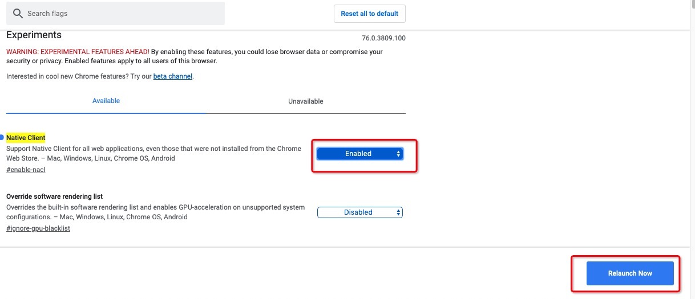Click the Native Client description paragraph
695x299 pixels.
point(153,154)
